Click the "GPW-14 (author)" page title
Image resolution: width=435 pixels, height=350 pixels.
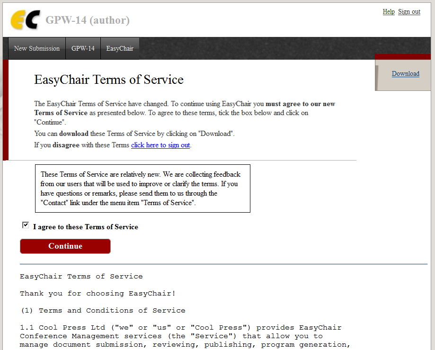click(x=88, y=20)
